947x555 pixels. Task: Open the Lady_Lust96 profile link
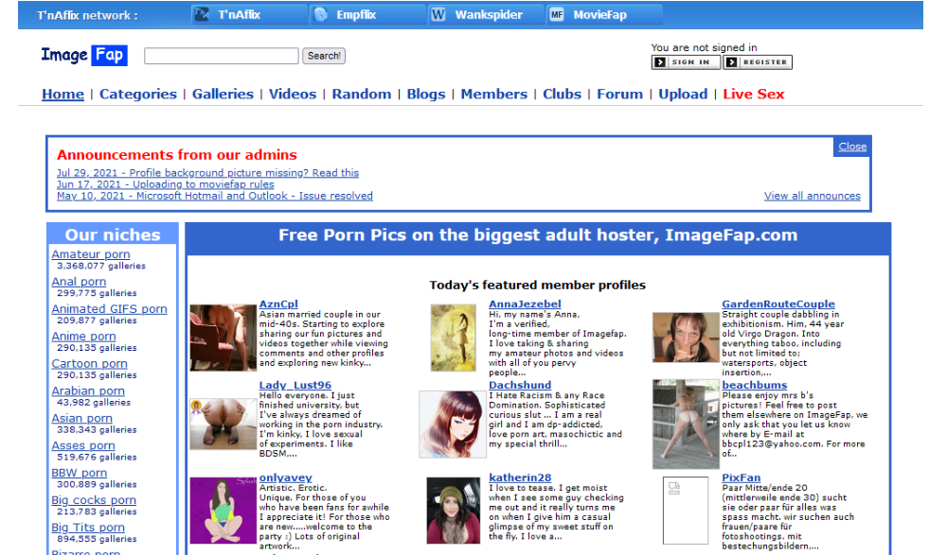tap(295, 385)
